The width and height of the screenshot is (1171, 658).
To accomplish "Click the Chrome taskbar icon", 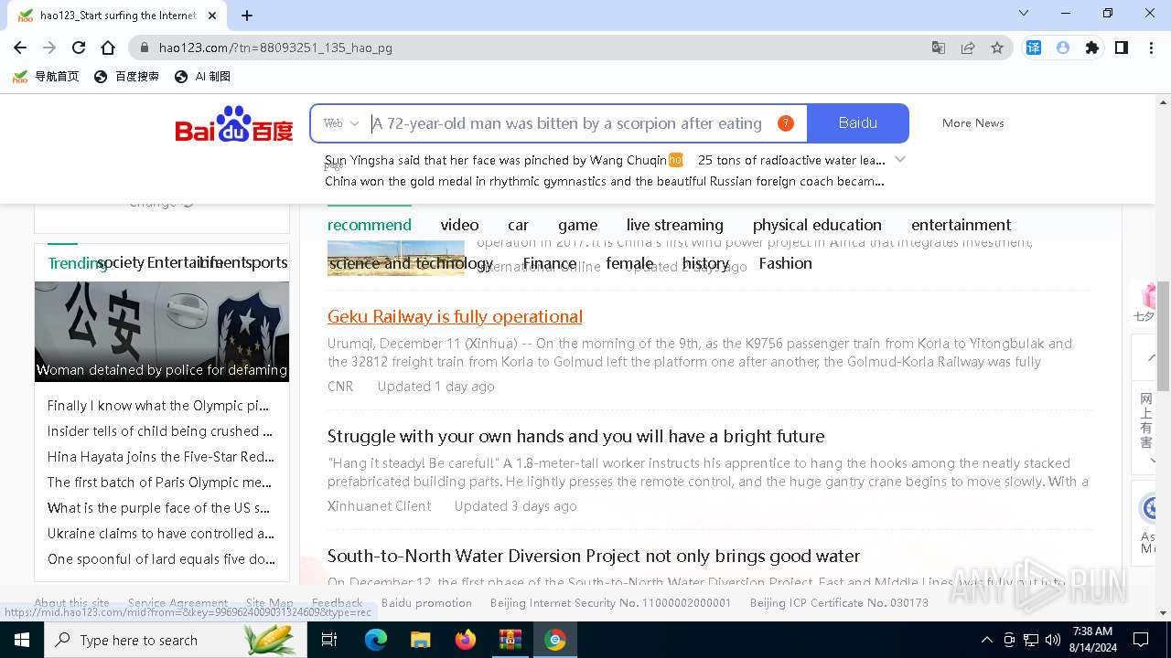I will pos(555,640).
